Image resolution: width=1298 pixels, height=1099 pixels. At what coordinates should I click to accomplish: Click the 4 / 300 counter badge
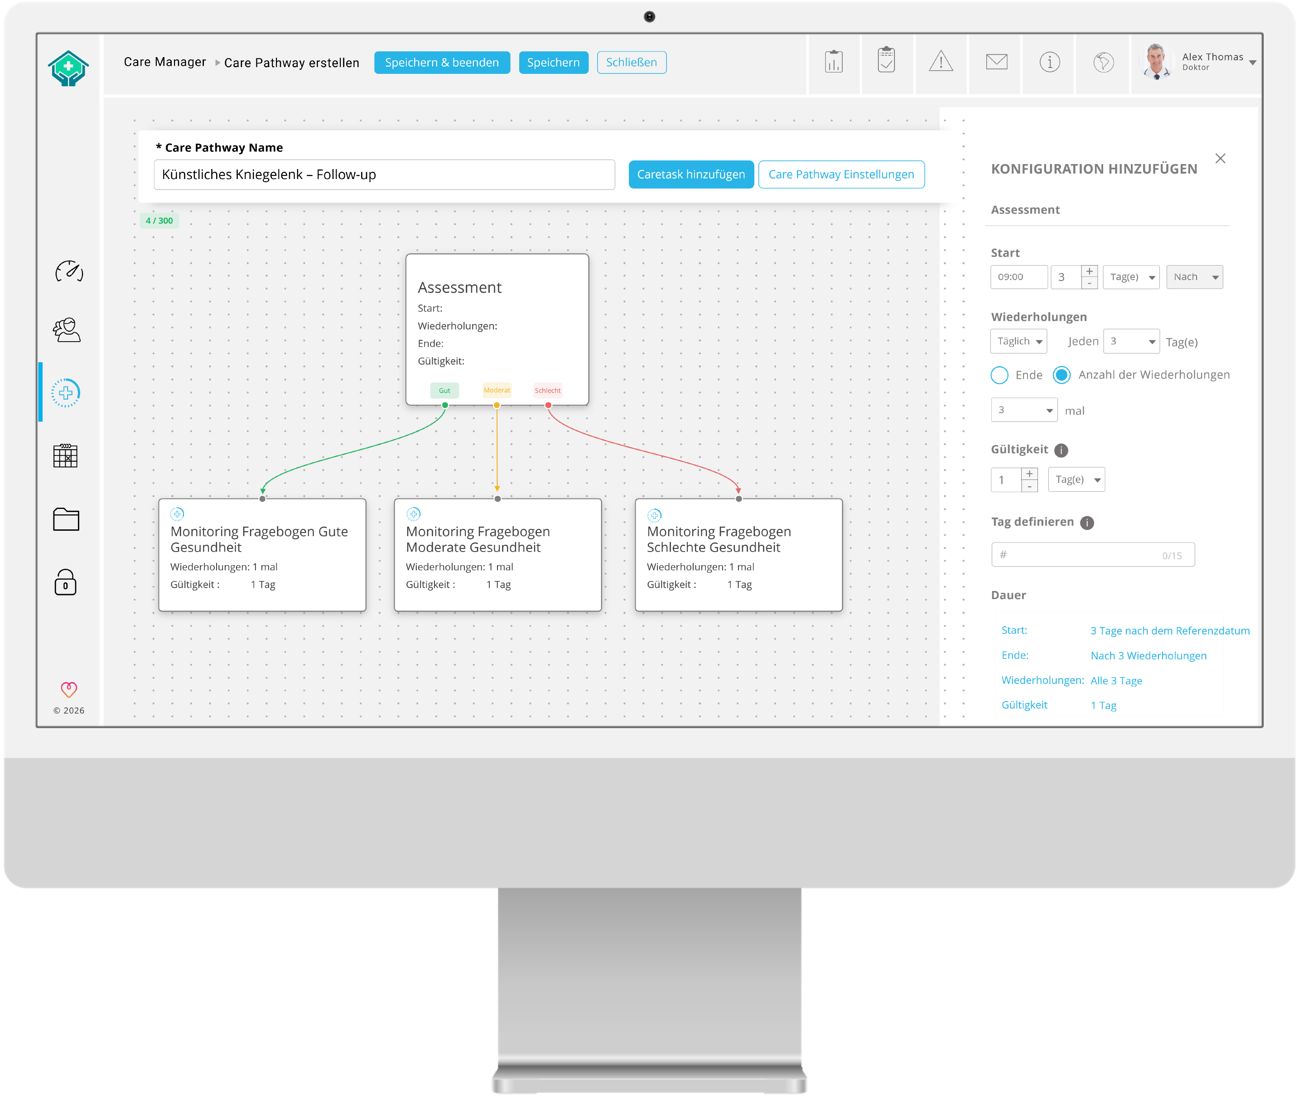(x=159, y=221)
